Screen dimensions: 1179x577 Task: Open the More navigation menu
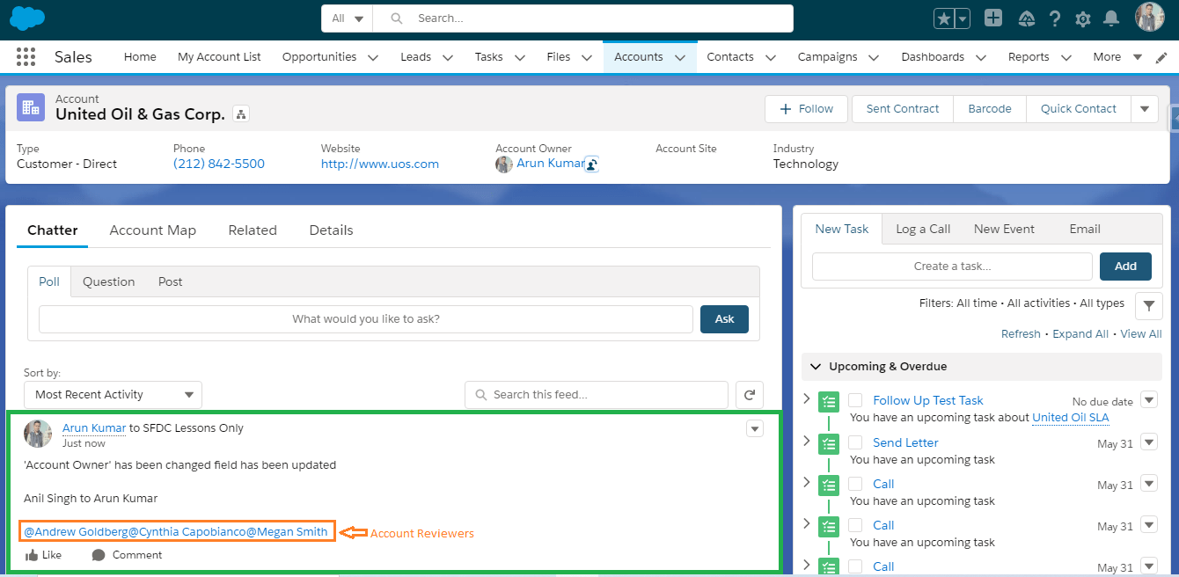[1117, 57]
